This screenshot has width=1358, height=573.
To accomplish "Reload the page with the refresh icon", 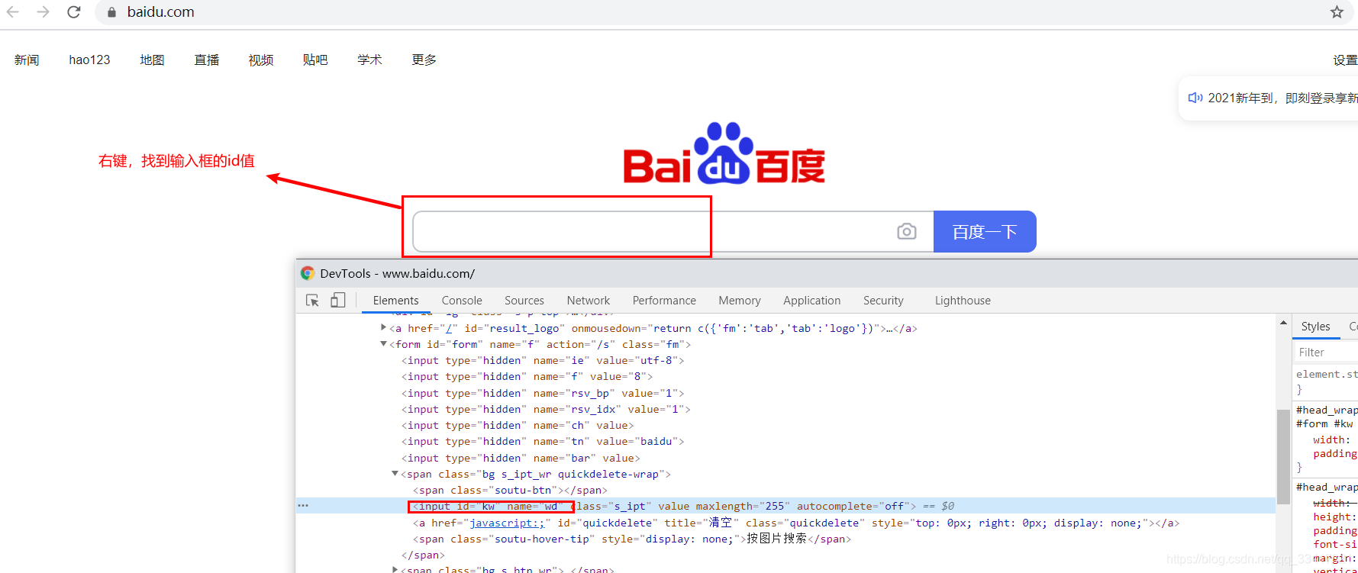I will (74, 12).
